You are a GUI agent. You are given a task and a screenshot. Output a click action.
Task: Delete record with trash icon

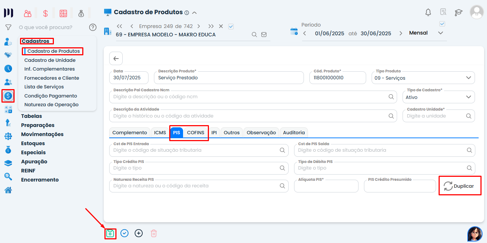pos(154,233)
